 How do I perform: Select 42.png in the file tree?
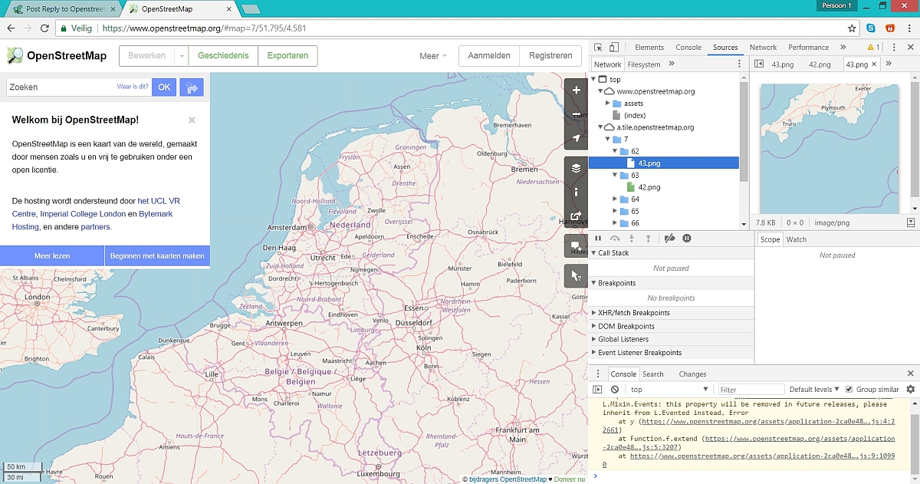click(649, 187)
